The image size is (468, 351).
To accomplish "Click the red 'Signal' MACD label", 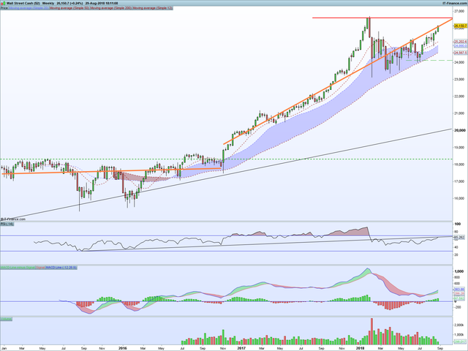I will point(41,268).
